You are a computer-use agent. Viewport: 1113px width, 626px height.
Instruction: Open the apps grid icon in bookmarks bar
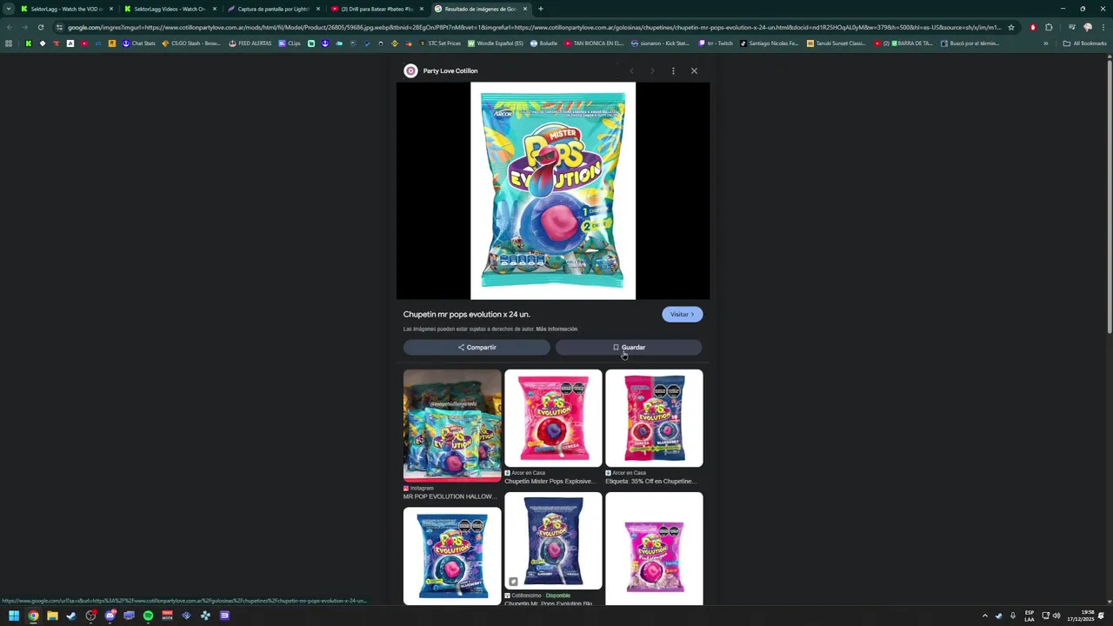click(x=9, y=43)
